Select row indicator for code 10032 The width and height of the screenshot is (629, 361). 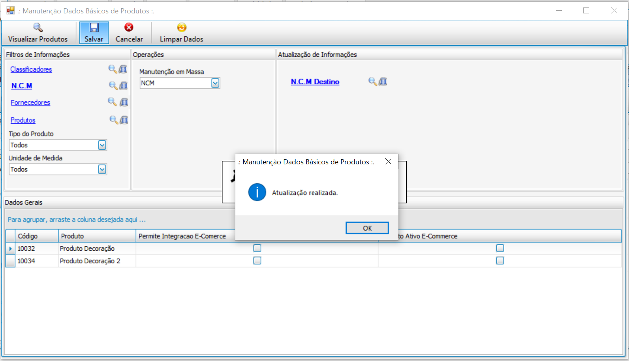pos(10,249)
